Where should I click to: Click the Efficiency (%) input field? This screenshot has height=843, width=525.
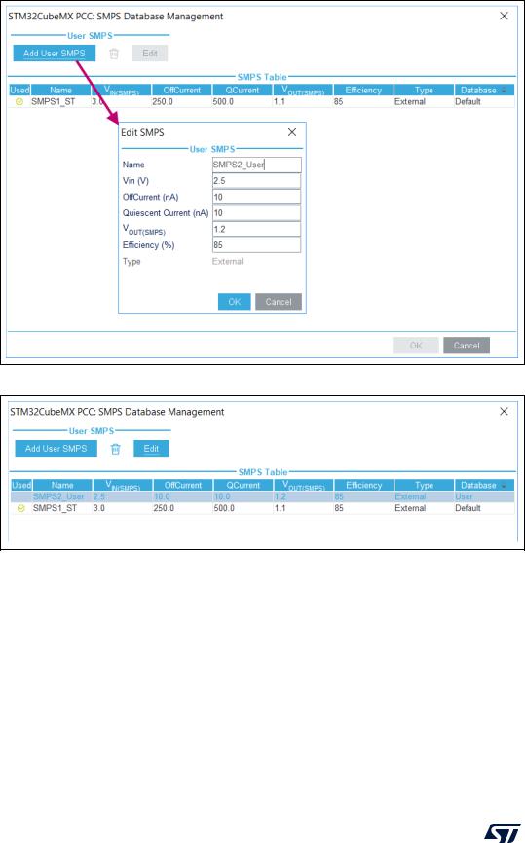[256, 245]
